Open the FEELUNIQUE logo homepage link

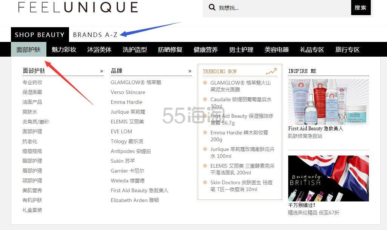coord(78,7)
